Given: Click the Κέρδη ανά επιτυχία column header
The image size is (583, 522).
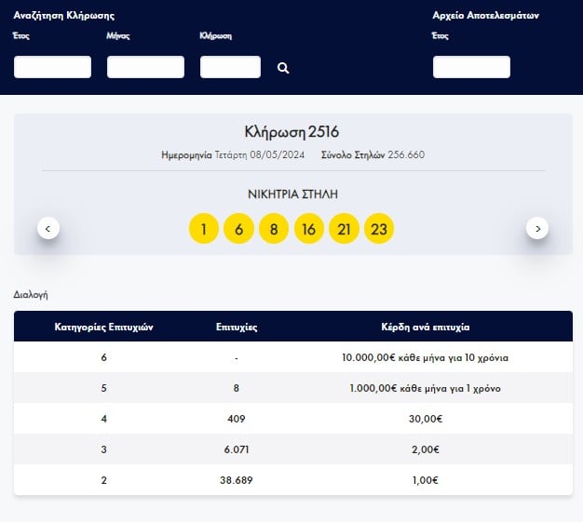Looking at the screenshot, I should tap(426, 327).
